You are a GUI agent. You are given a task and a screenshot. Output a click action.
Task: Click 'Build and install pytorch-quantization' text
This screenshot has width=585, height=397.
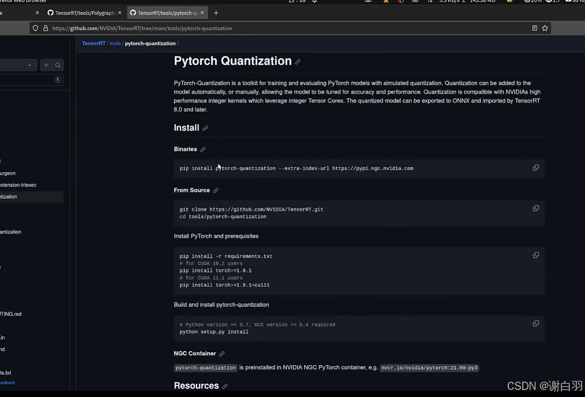[221, 305]
